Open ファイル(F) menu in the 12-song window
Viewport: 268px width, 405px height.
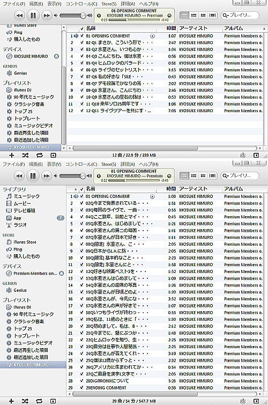tap(14, 4)
